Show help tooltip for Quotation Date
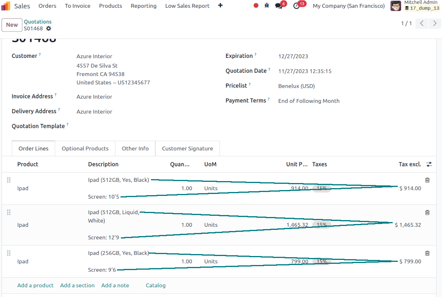Screen dimensions: 442x297 269,69
